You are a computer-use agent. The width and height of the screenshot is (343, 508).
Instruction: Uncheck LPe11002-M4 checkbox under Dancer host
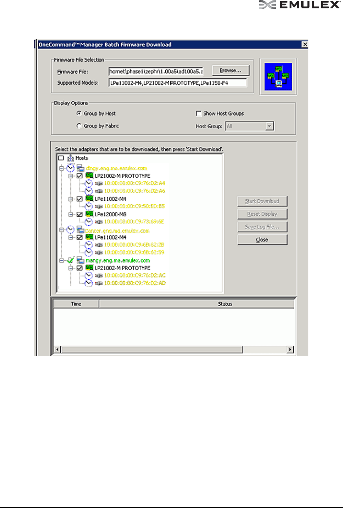pyautogui.click(x=79, y=237)
